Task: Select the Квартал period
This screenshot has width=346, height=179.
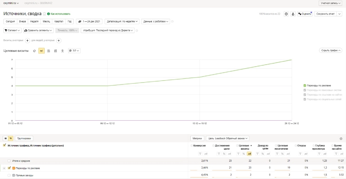Action: 59,22
